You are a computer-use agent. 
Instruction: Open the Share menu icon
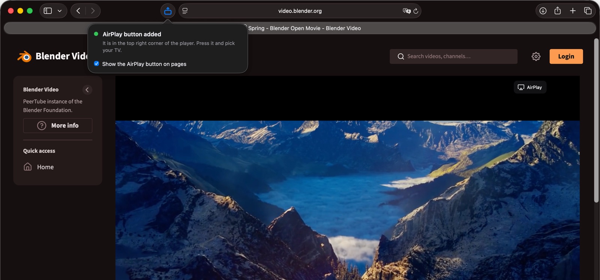[x=558, y=10]
